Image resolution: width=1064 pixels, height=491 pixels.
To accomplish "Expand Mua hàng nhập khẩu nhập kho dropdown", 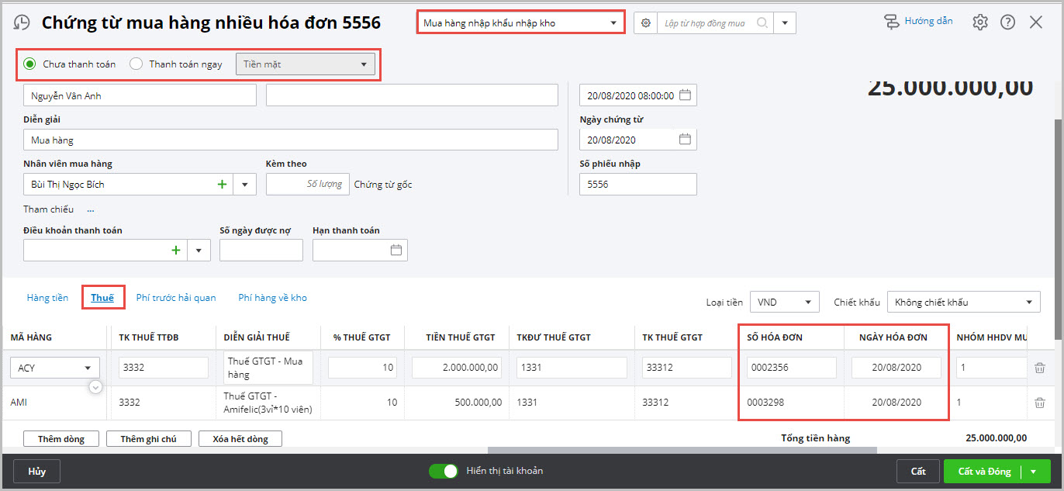I will pos(520,23).
